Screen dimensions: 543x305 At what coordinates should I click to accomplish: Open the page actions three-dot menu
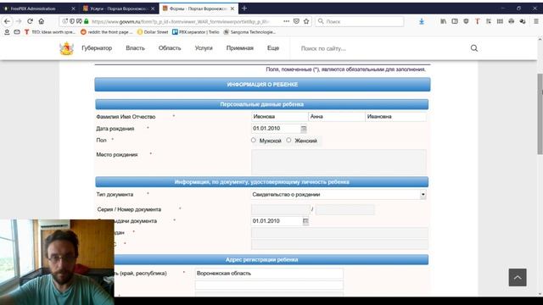coord(286,21)
